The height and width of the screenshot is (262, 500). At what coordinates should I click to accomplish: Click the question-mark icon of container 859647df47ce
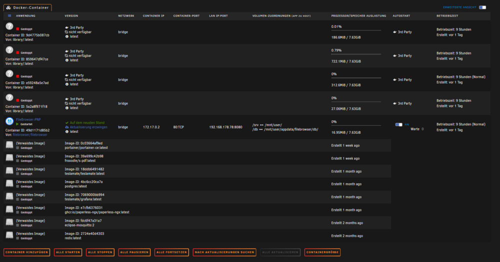9,50
